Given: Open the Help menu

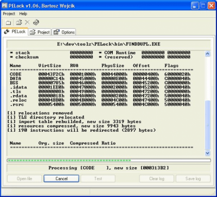Looking at the screenshot, I should point(23,14).
